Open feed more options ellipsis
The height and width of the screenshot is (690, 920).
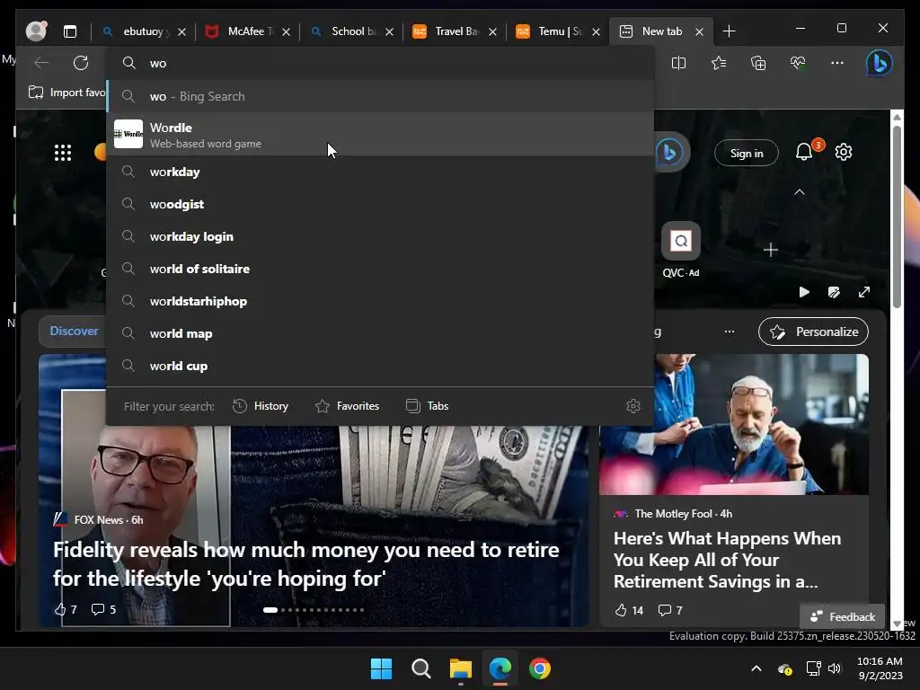(x=730, y=332)
